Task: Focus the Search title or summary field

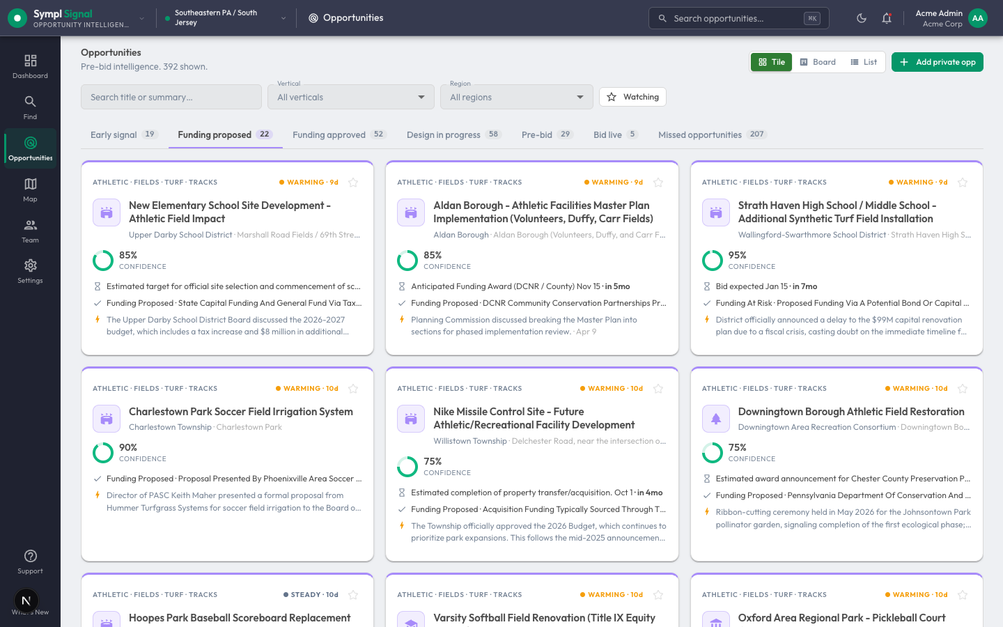Action: pyautogui.click(x=171, y=97)
